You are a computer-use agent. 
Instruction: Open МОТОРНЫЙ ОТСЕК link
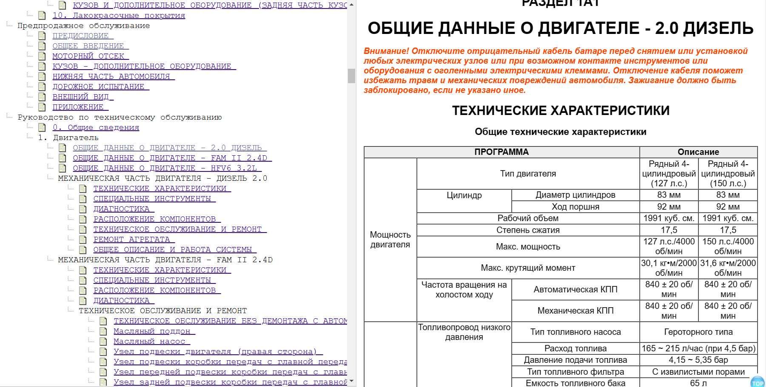tap(91, 56)
